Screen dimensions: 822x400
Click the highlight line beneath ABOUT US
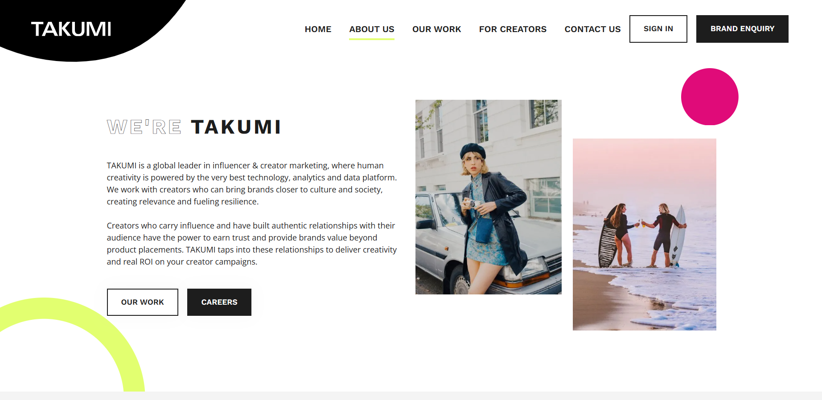click(x=372, y=39)
